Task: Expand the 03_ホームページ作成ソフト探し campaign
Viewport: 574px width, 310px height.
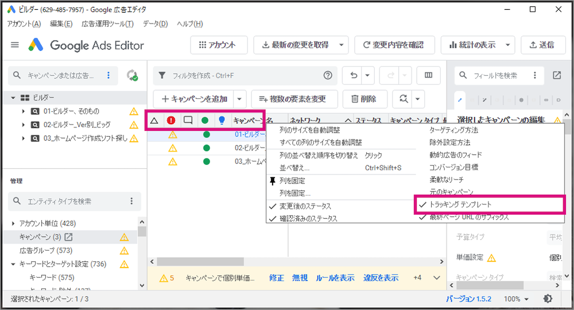Action: click(23, 138)
